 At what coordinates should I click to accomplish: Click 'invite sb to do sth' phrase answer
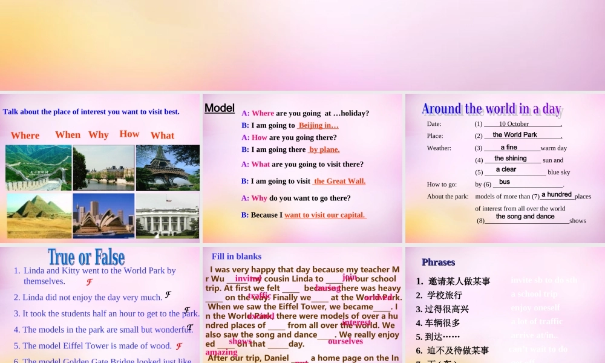point(544,280)
